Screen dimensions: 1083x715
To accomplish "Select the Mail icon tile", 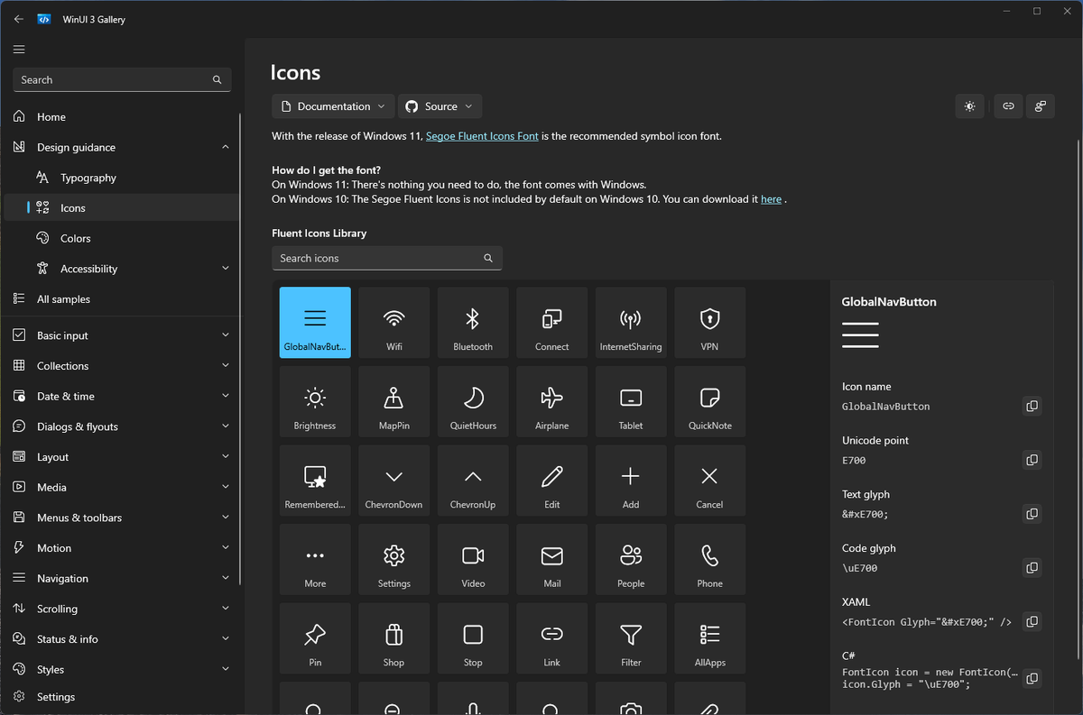I will pos(552,559).
